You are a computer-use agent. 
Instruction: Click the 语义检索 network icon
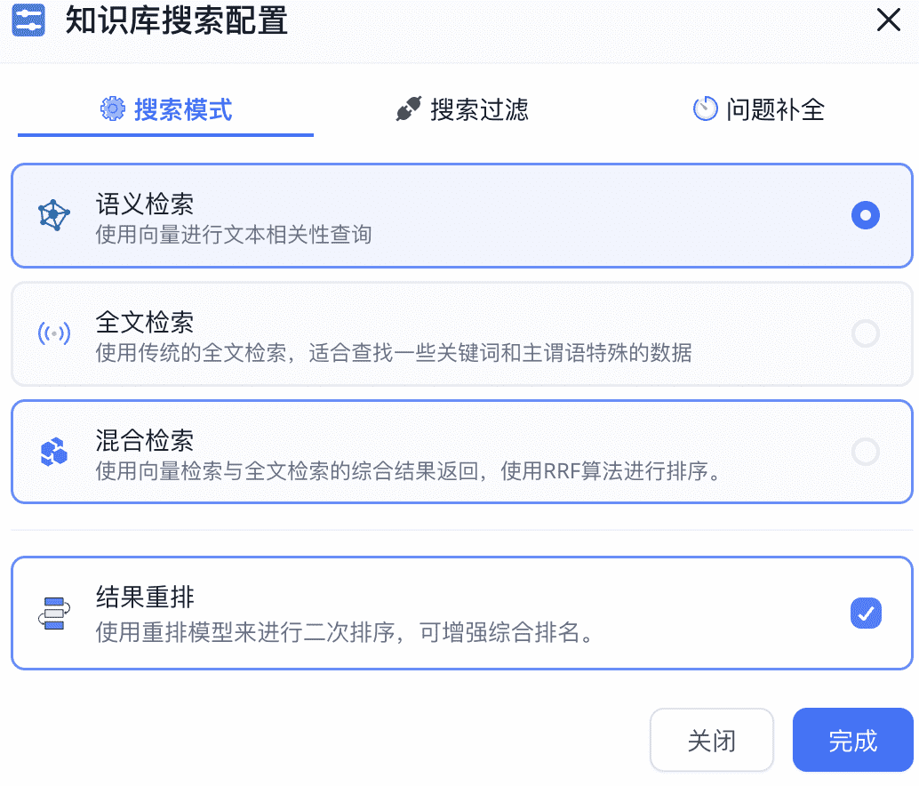(x=54, y=215)
